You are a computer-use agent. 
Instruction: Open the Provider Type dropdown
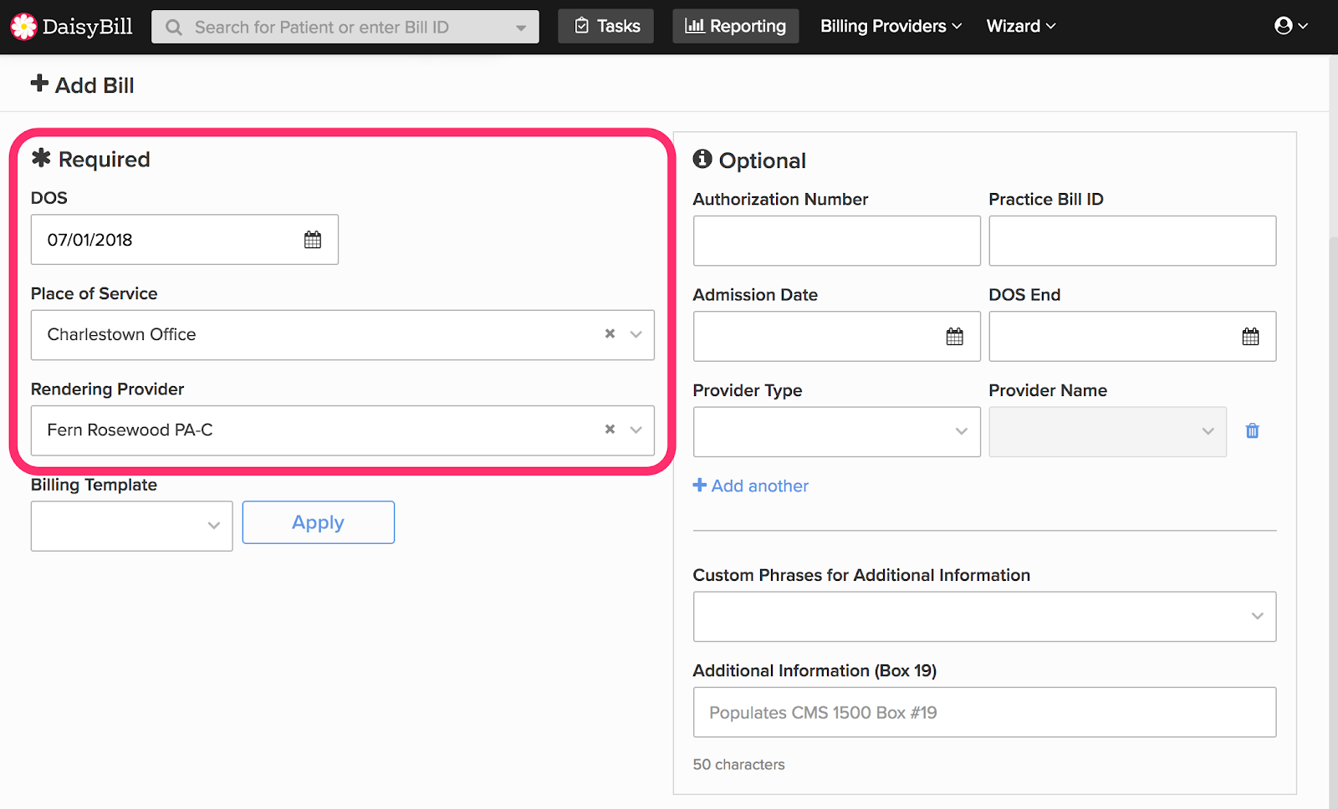836,431
